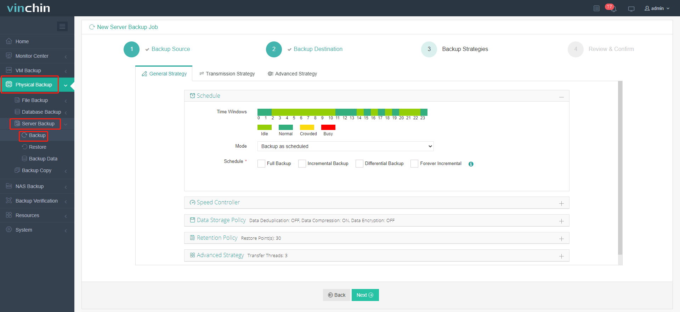The height and width of the screenshot is (312, 680).
Task: Open the admin user dropdown
Action: pos(657,8)
